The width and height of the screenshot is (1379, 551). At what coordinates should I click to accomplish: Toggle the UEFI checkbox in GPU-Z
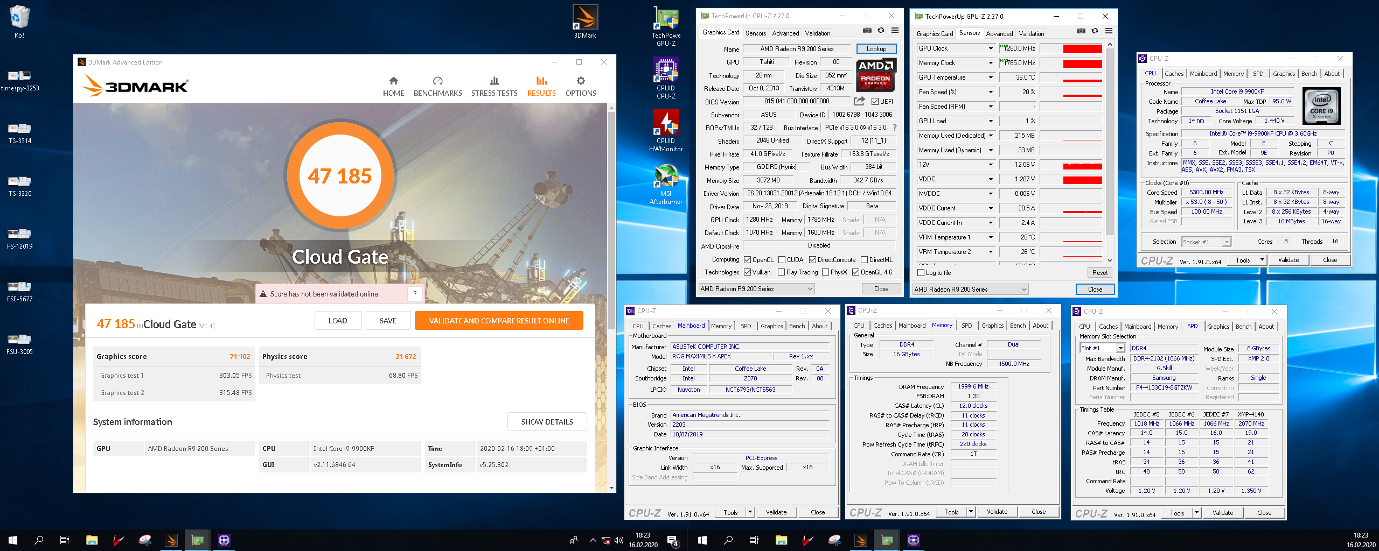click(x=875, y=101)
